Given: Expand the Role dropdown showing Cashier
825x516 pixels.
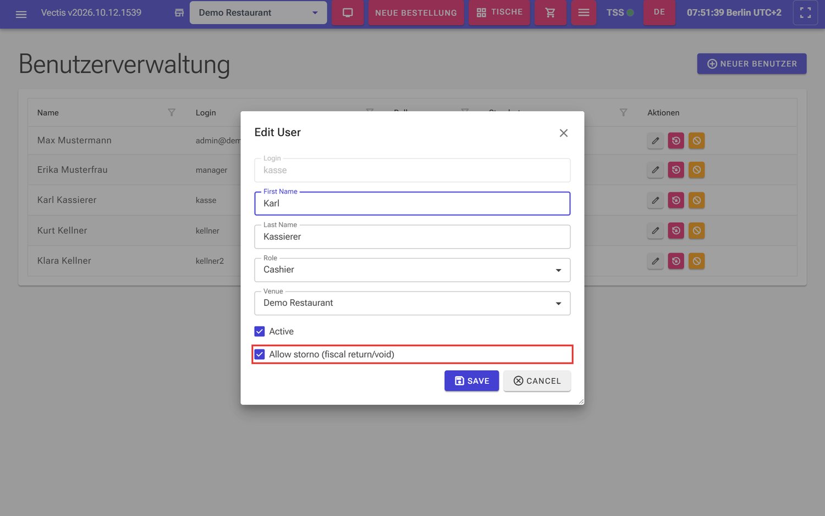Looking at the screenshot, I should tap(413, 270).
